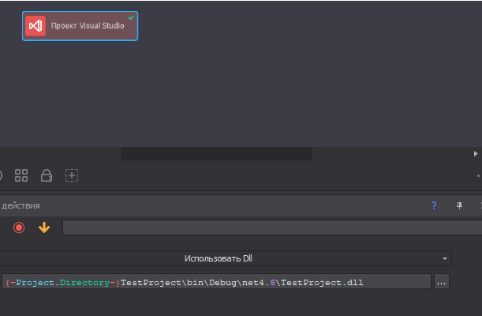Click the действия panel title
Screen dimensions: 482x316
point(21,205)
